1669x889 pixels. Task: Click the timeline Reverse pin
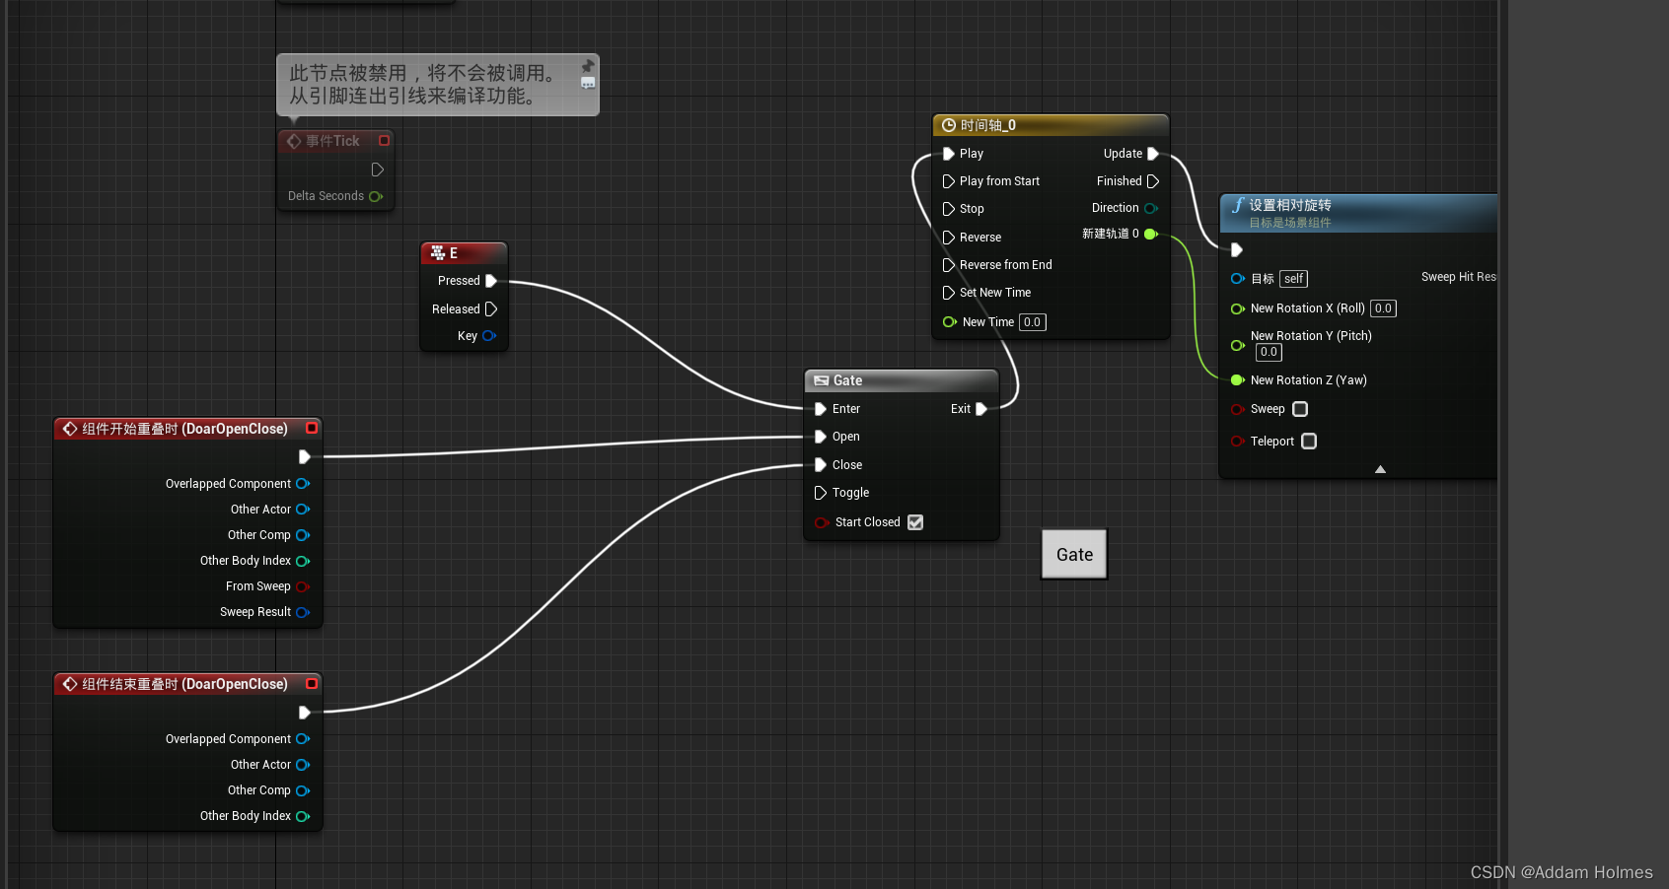tap(948, 238)
